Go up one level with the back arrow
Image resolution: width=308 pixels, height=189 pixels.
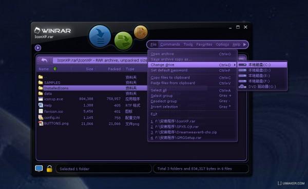pyautogui.click(x=44, y=60)
